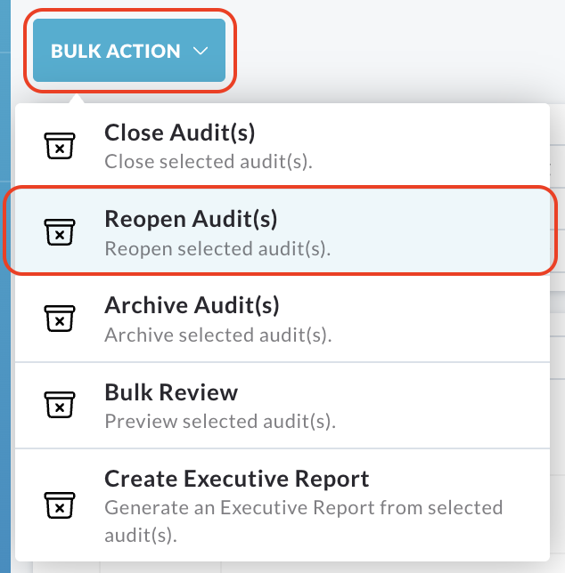Click 'Close selected audit(s).' description text
The height and width of the screenshot is (573, 565).
point(209,162)
